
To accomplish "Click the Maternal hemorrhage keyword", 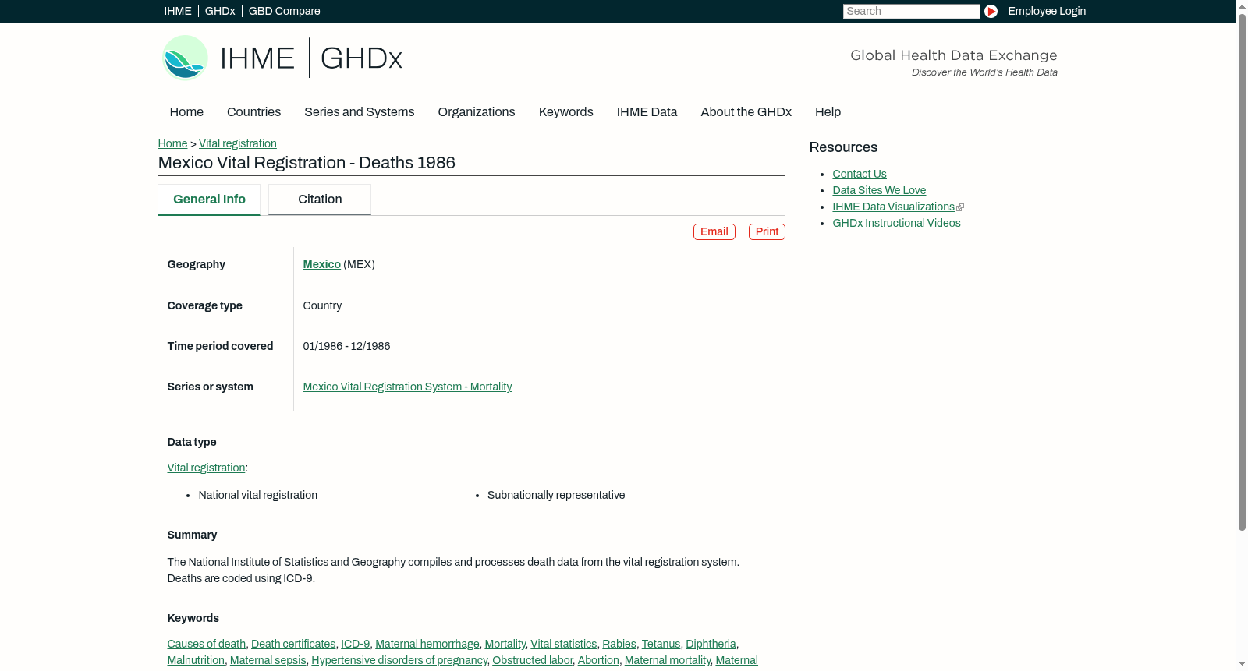I will [x=427, y=644].
